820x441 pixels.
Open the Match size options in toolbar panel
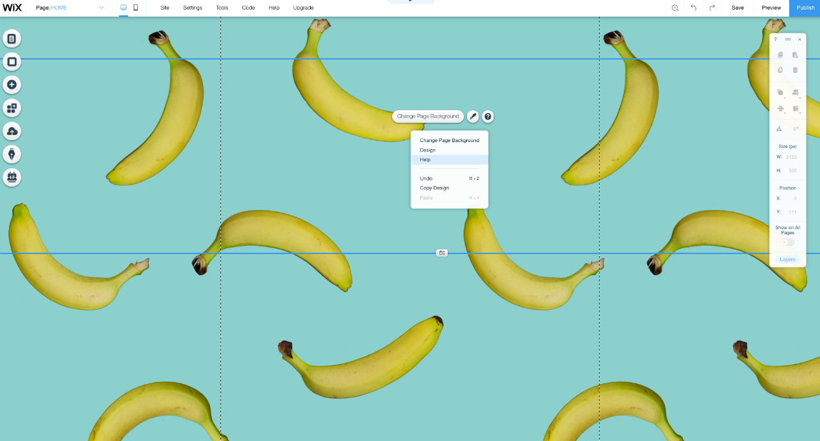tap(795, 109)
